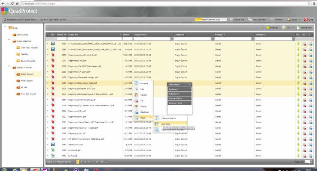Click the Dosya Adı filter input

point(95,39)
